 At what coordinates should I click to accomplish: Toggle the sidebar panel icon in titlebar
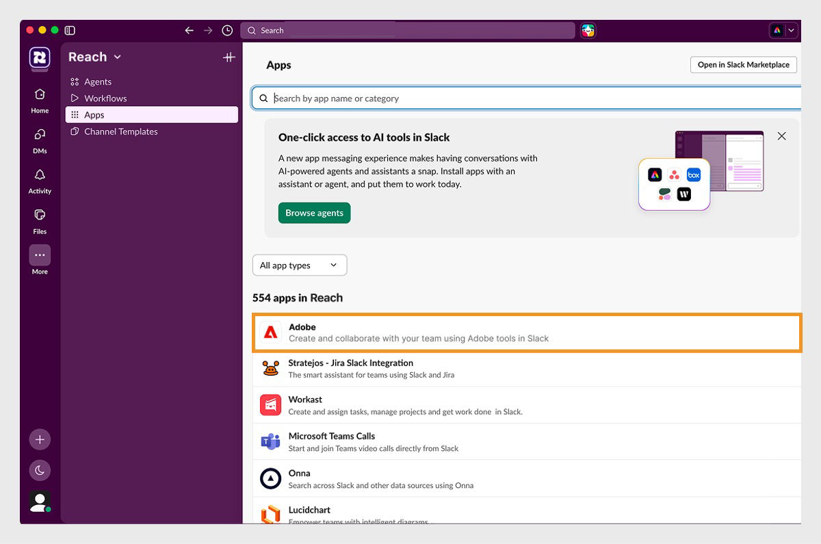click(x=70, y=30)
